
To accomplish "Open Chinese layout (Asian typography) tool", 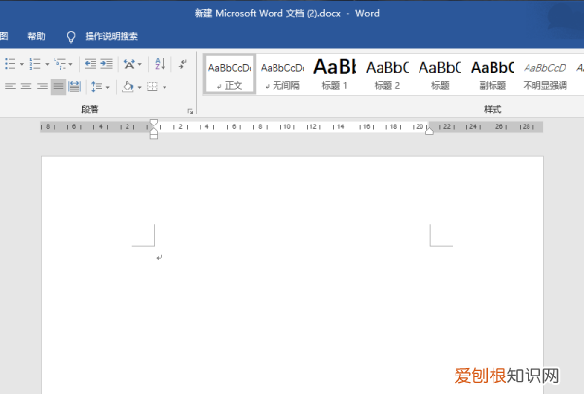I will tap(129, 64).
